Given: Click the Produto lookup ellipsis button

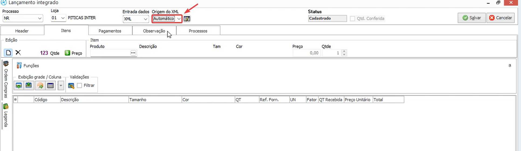Looking at the screenshot, I should point(133,53).
